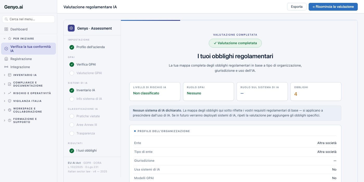
Task: Click the Tipo di ente row
Action: click(x=235, y=152)
